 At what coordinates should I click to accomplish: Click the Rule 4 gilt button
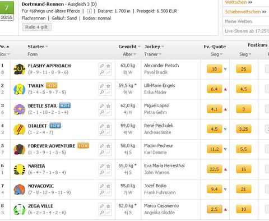[36, 27]
